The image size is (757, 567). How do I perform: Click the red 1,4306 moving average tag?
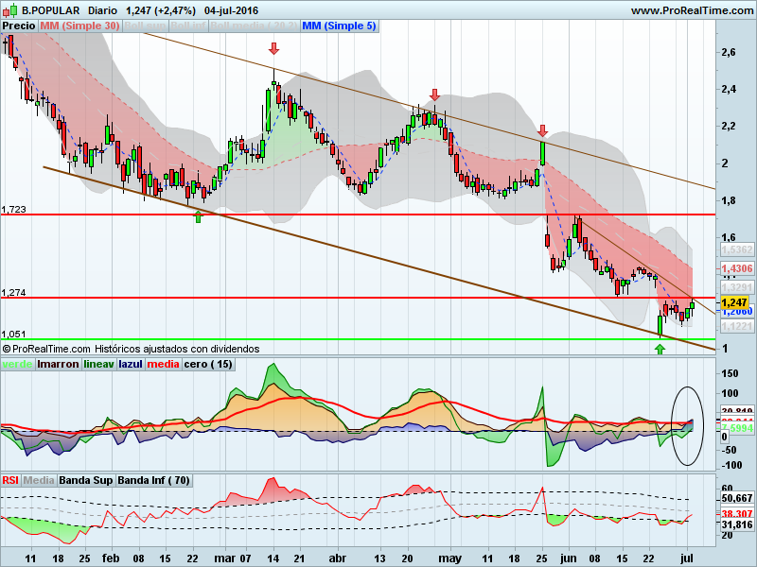point(737,268)
